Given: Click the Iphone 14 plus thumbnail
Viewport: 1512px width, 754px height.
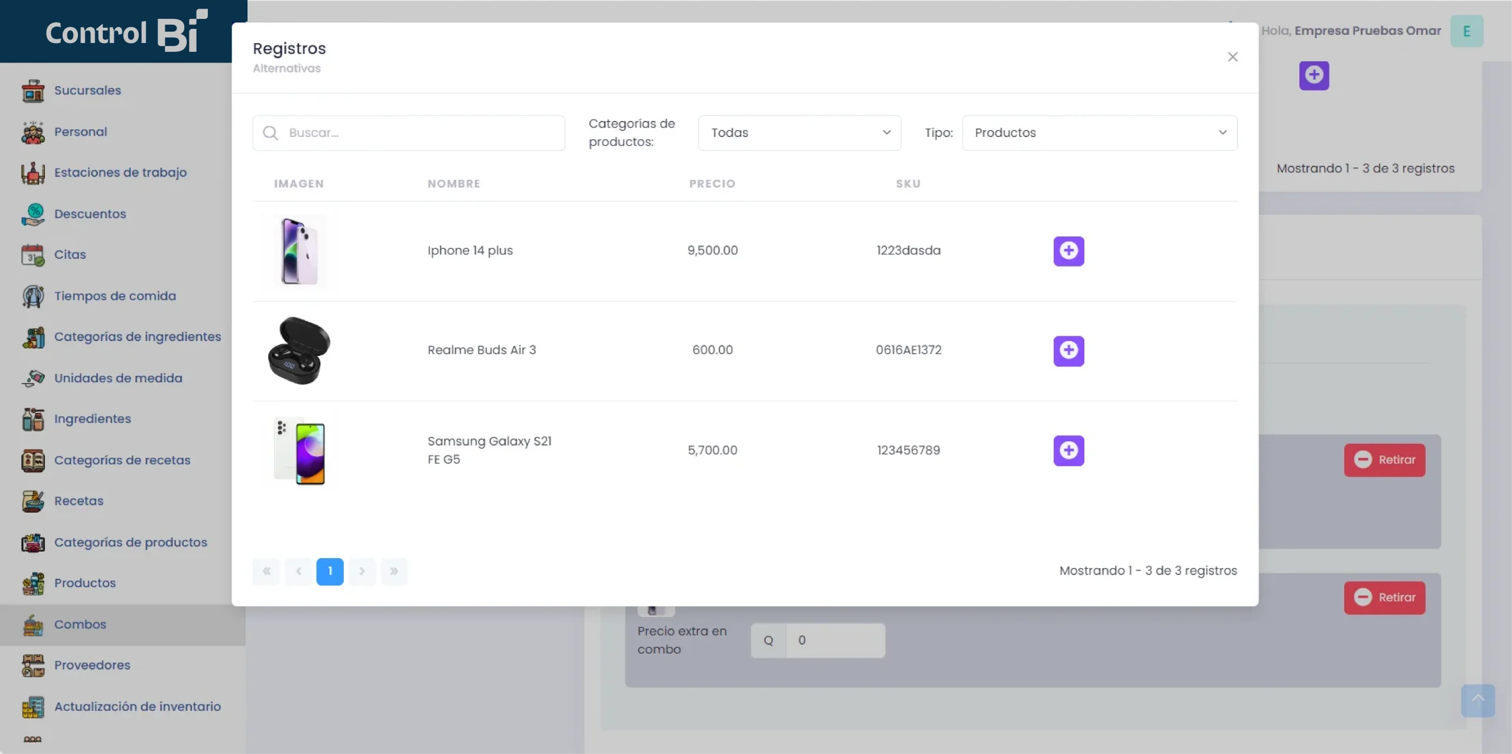Looking at the screenshot, I should (299, 251).
